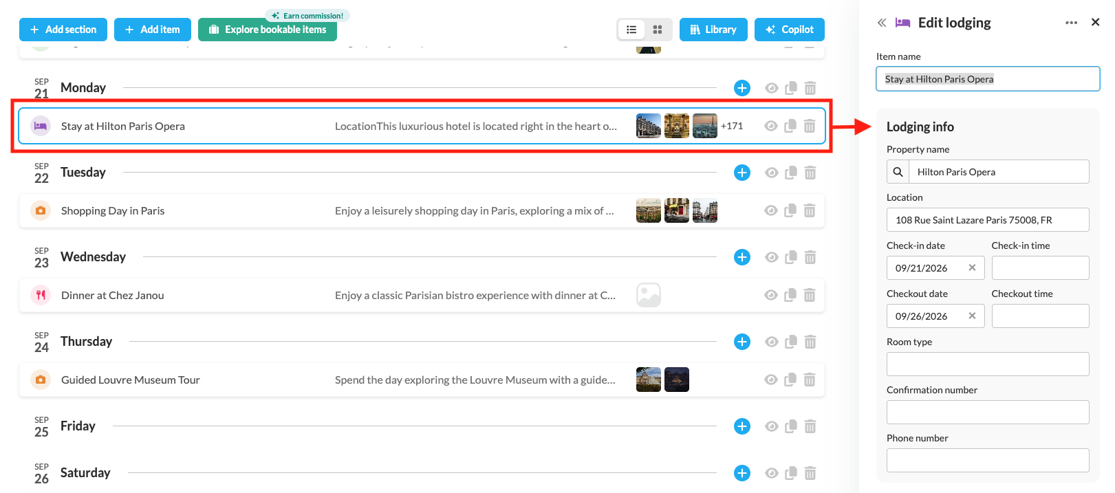Open the three-dot more options menu
1115x493 pixels.
(x=1071, y=23)
